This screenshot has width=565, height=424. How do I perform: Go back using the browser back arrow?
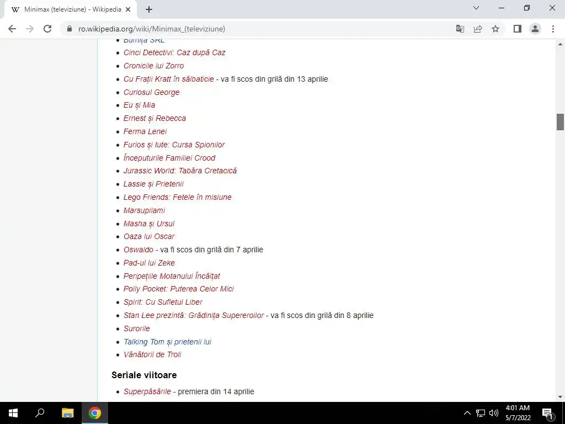pyautogui.click(x=12, y=29)
